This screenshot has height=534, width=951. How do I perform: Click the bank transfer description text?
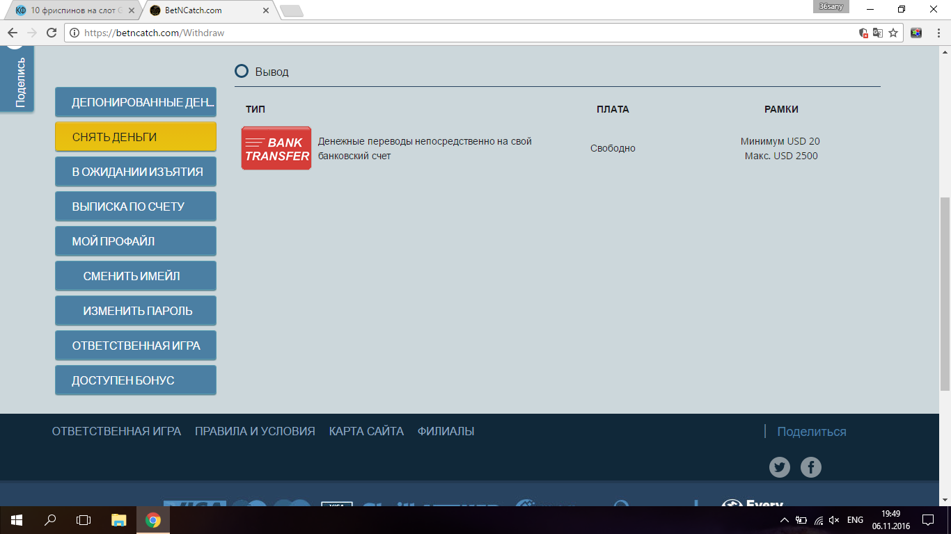pyautogui.click(x=425, y=148)
